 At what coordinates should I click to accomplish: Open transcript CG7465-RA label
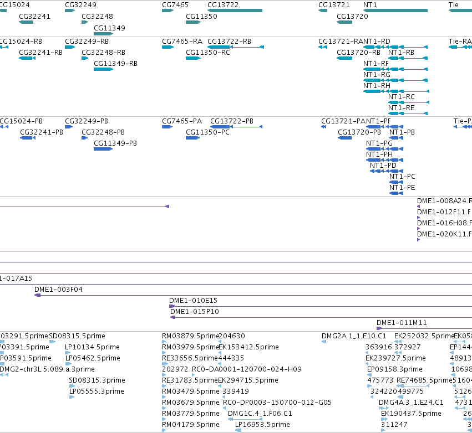point(182,41)
